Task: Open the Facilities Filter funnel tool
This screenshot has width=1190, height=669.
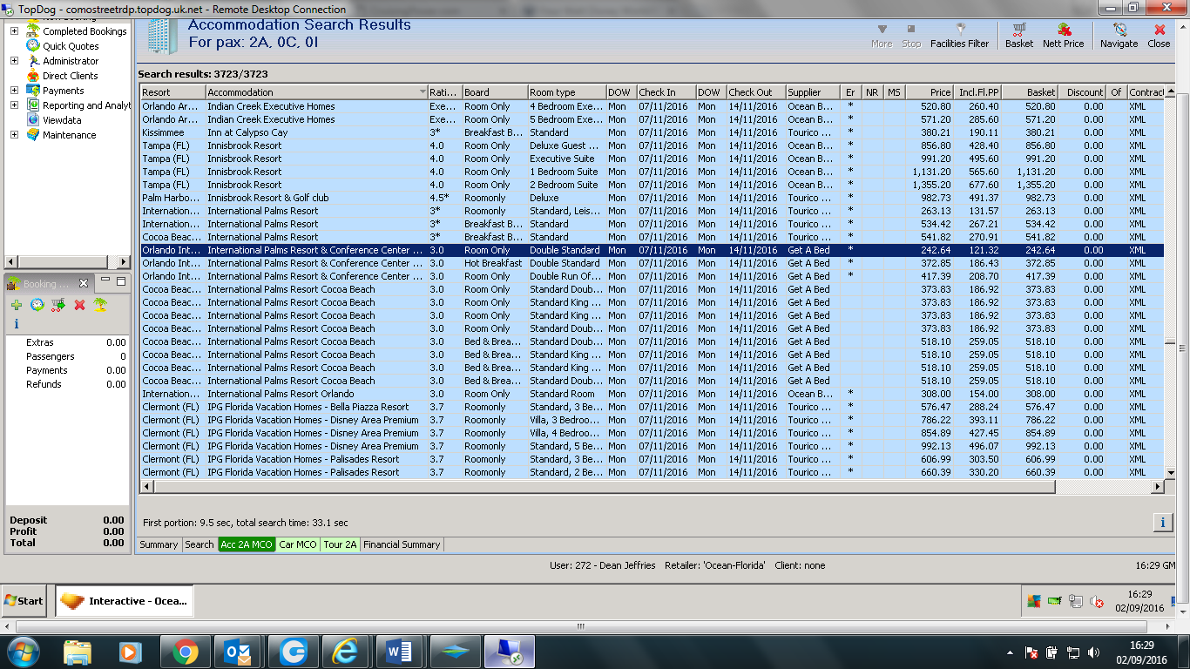Action: (x=959, y=36)
